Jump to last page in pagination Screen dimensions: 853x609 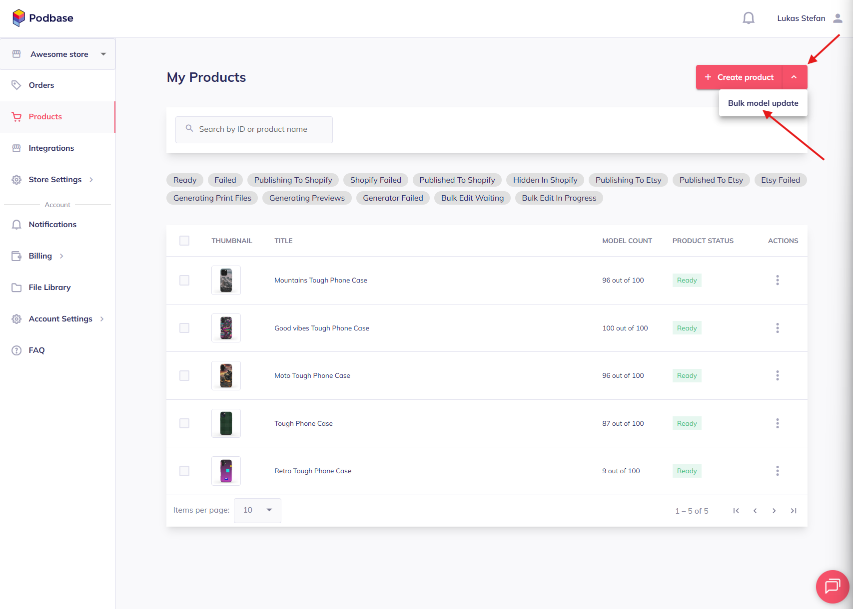tap(793, 511)
